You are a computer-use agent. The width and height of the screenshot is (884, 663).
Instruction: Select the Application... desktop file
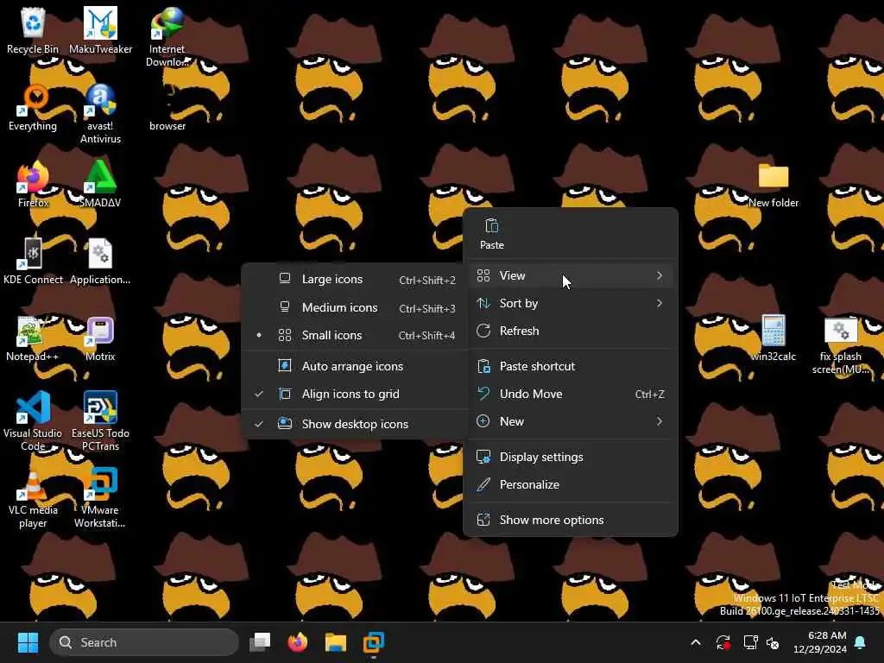point(100,262)
